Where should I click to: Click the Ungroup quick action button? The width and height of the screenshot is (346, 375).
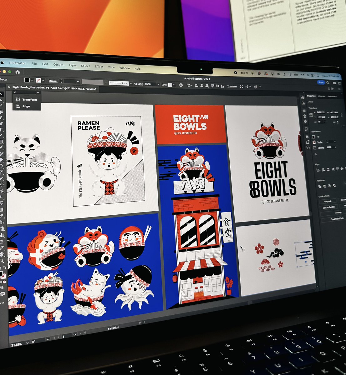pyautogui.click(x=328, y=201)
